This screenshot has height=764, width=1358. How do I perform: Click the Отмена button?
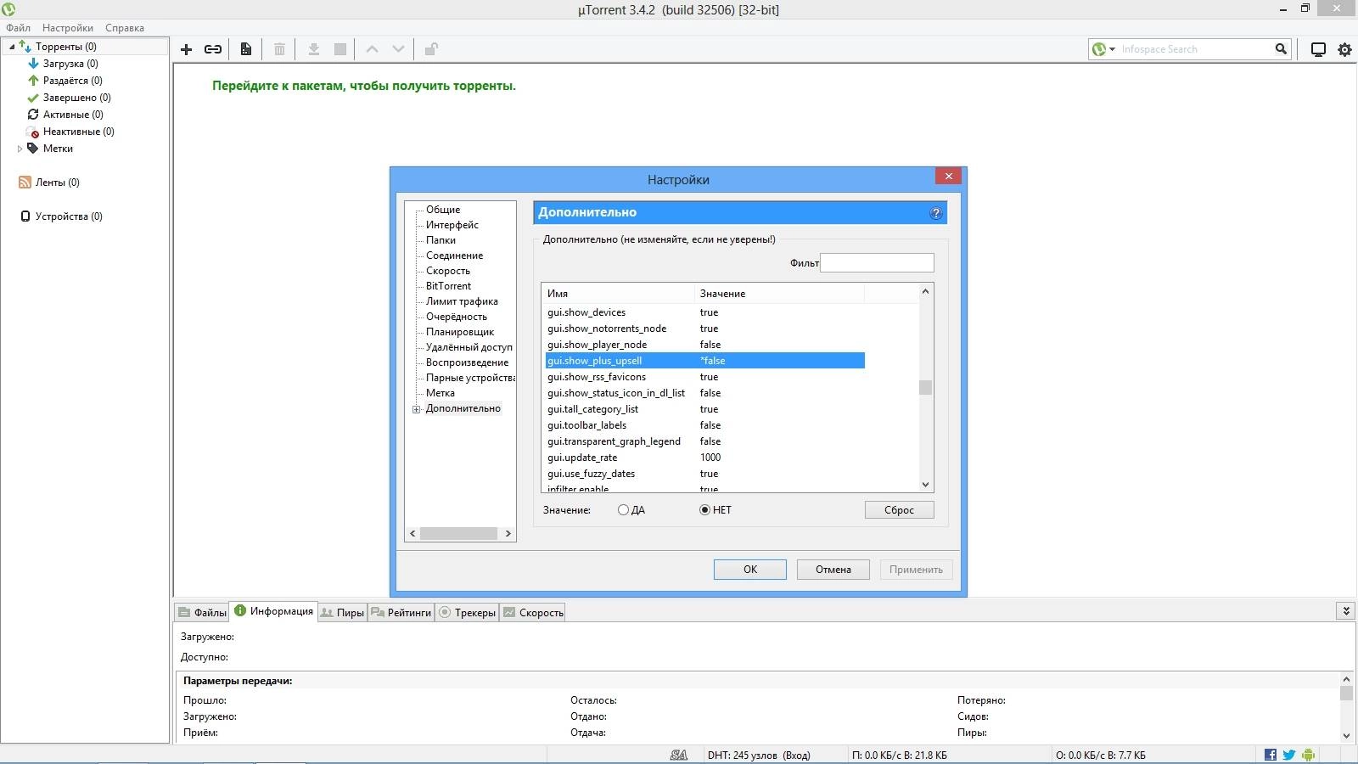[x=833, y=570]
